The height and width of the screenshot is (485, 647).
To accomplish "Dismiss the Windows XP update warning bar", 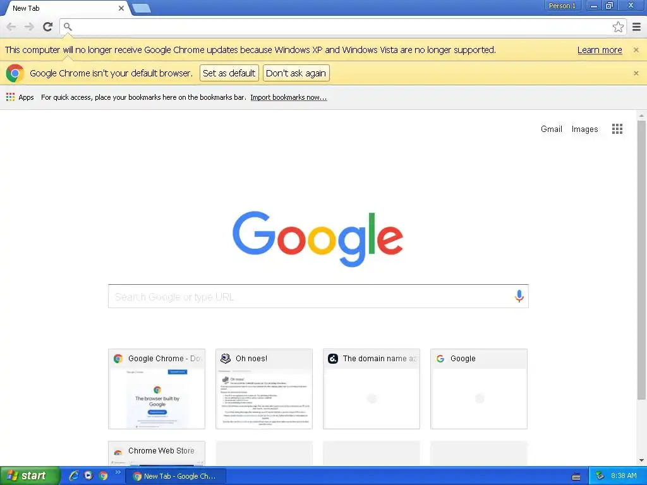I will tap(636, 50).
